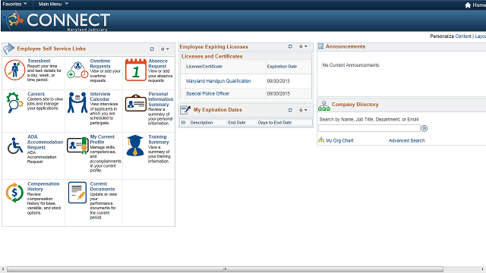Open the My Current Profile badge icon
This screenshot has width=486, height=273.
pos(77,146)
